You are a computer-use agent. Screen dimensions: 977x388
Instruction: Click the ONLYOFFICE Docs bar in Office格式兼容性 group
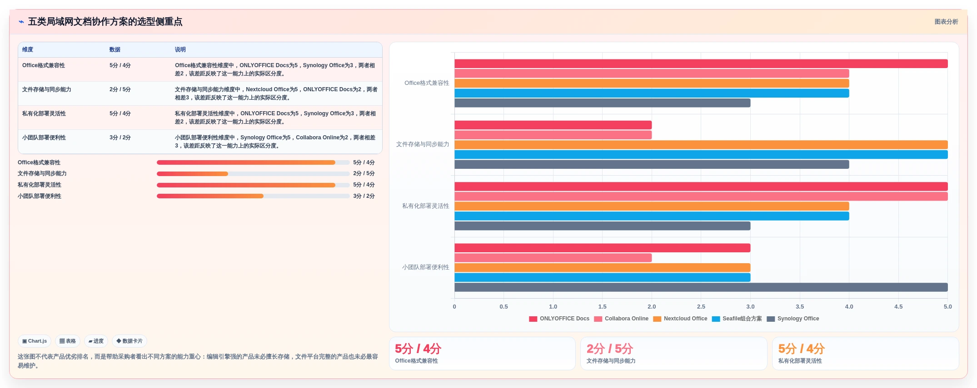click(701, 64)
